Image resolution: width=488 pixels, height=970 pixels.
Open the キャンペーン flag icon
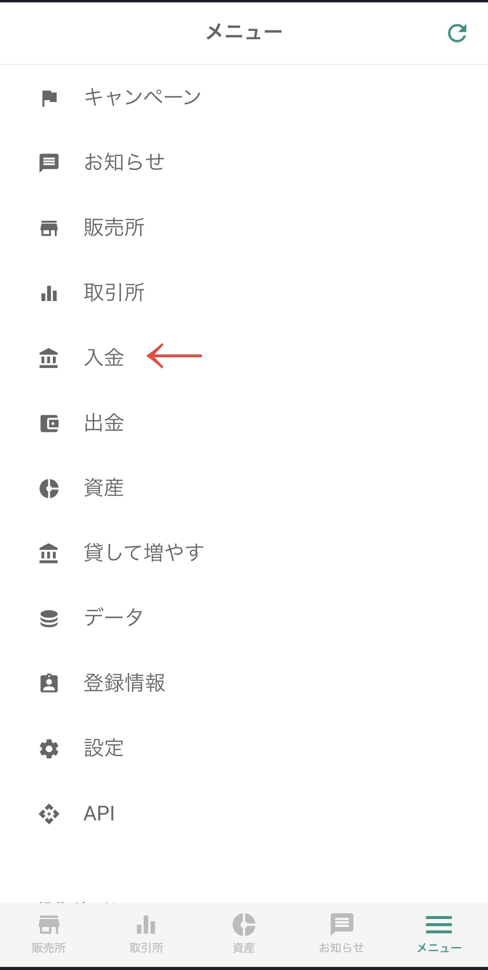coord(49,98)
